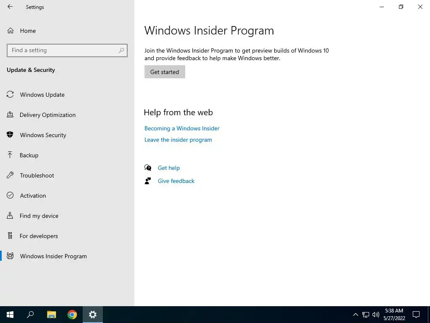The width and height of the screenshot is (430, 323).
Task: Open File Explorer from the taskbar
Action: (x=51, y=315)
